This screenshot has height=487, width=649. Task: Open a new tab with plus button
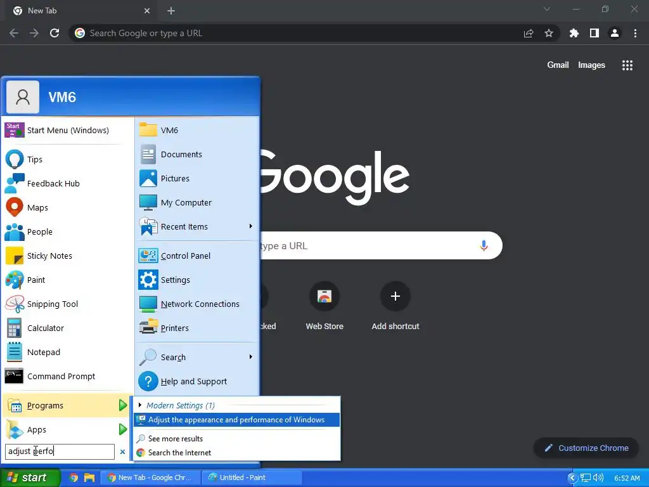171,11
